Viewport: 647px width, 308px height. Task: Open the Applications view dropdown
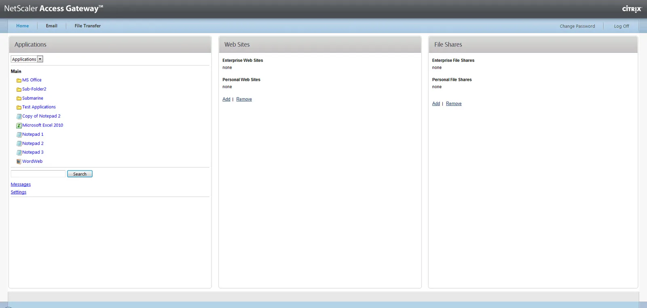point(27,59)
